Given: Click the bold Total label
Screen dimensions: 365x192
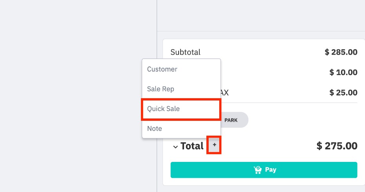Looking at the screenshot, I should click(192, 146).
